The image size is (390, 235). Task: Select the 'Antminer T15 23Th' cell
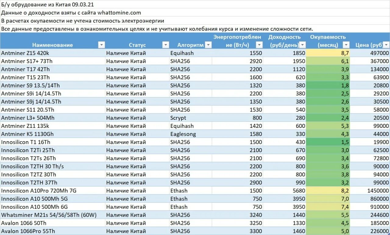point(52,77)
